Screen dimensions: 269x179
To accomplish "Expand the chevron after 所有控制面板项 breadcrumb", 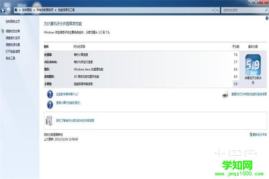I will click(x=56, y=10).
